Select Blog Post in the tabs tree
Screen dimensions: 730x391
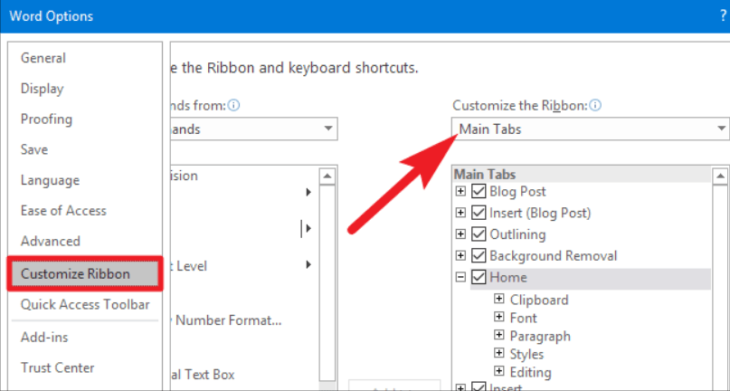[517, 192]
